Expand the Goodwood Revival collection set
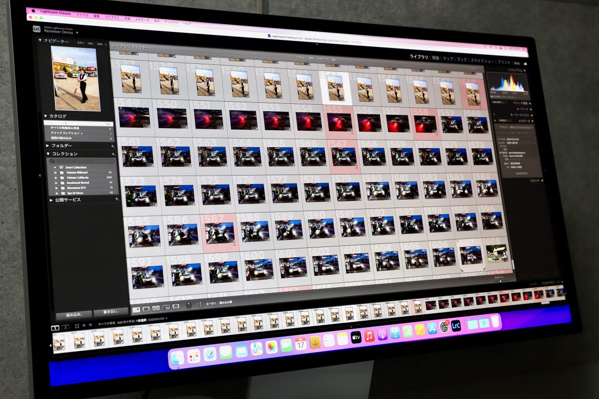The width and height of the screenshot is (599, 399). point(56,183)
